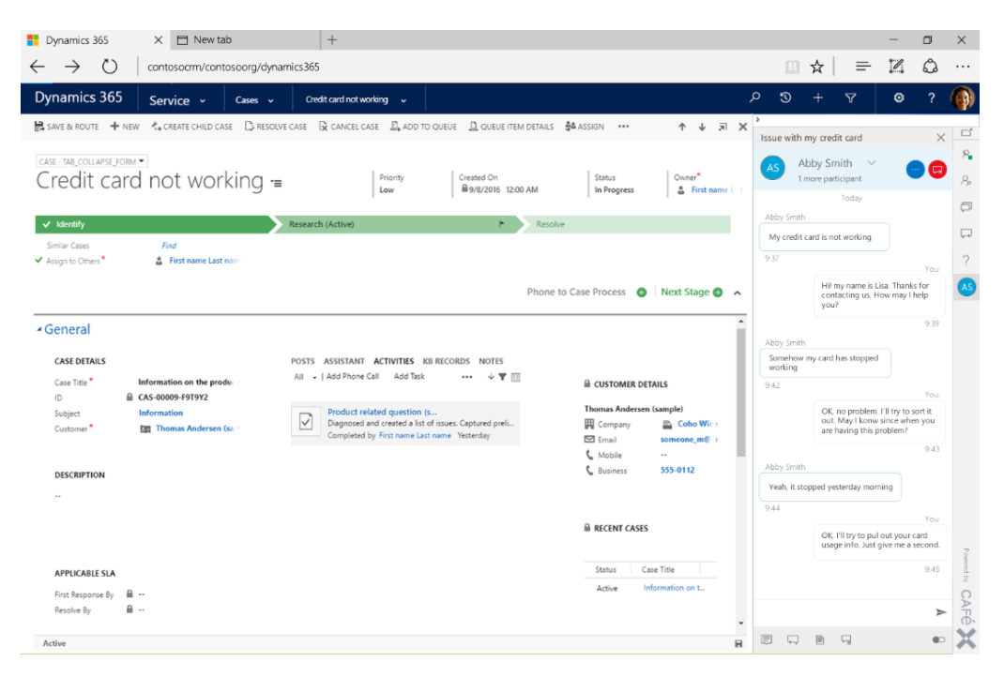1004x677 pixels.
Task: Click the Resolve Case command
Action: point(275,127)
